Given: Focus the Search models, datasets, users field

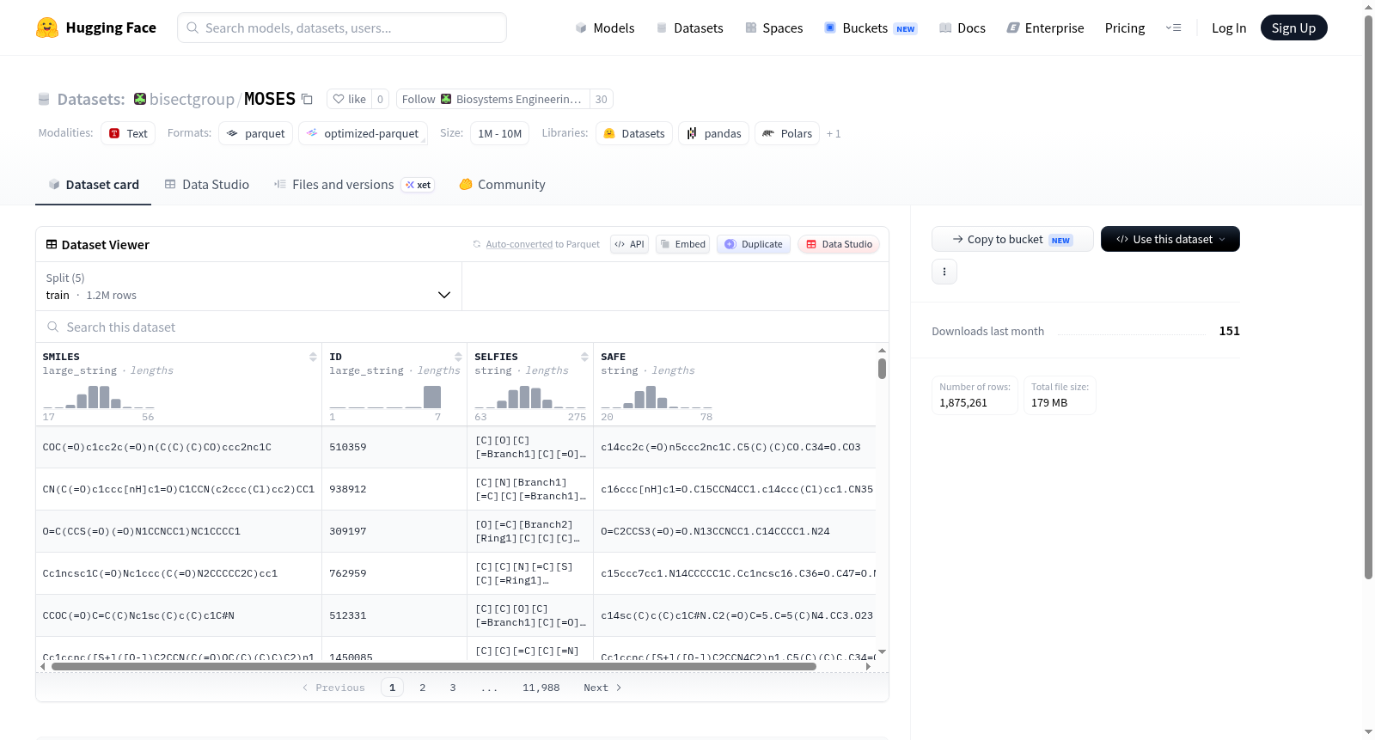Looking at the screenshot, I should click(x=342, y=28).
